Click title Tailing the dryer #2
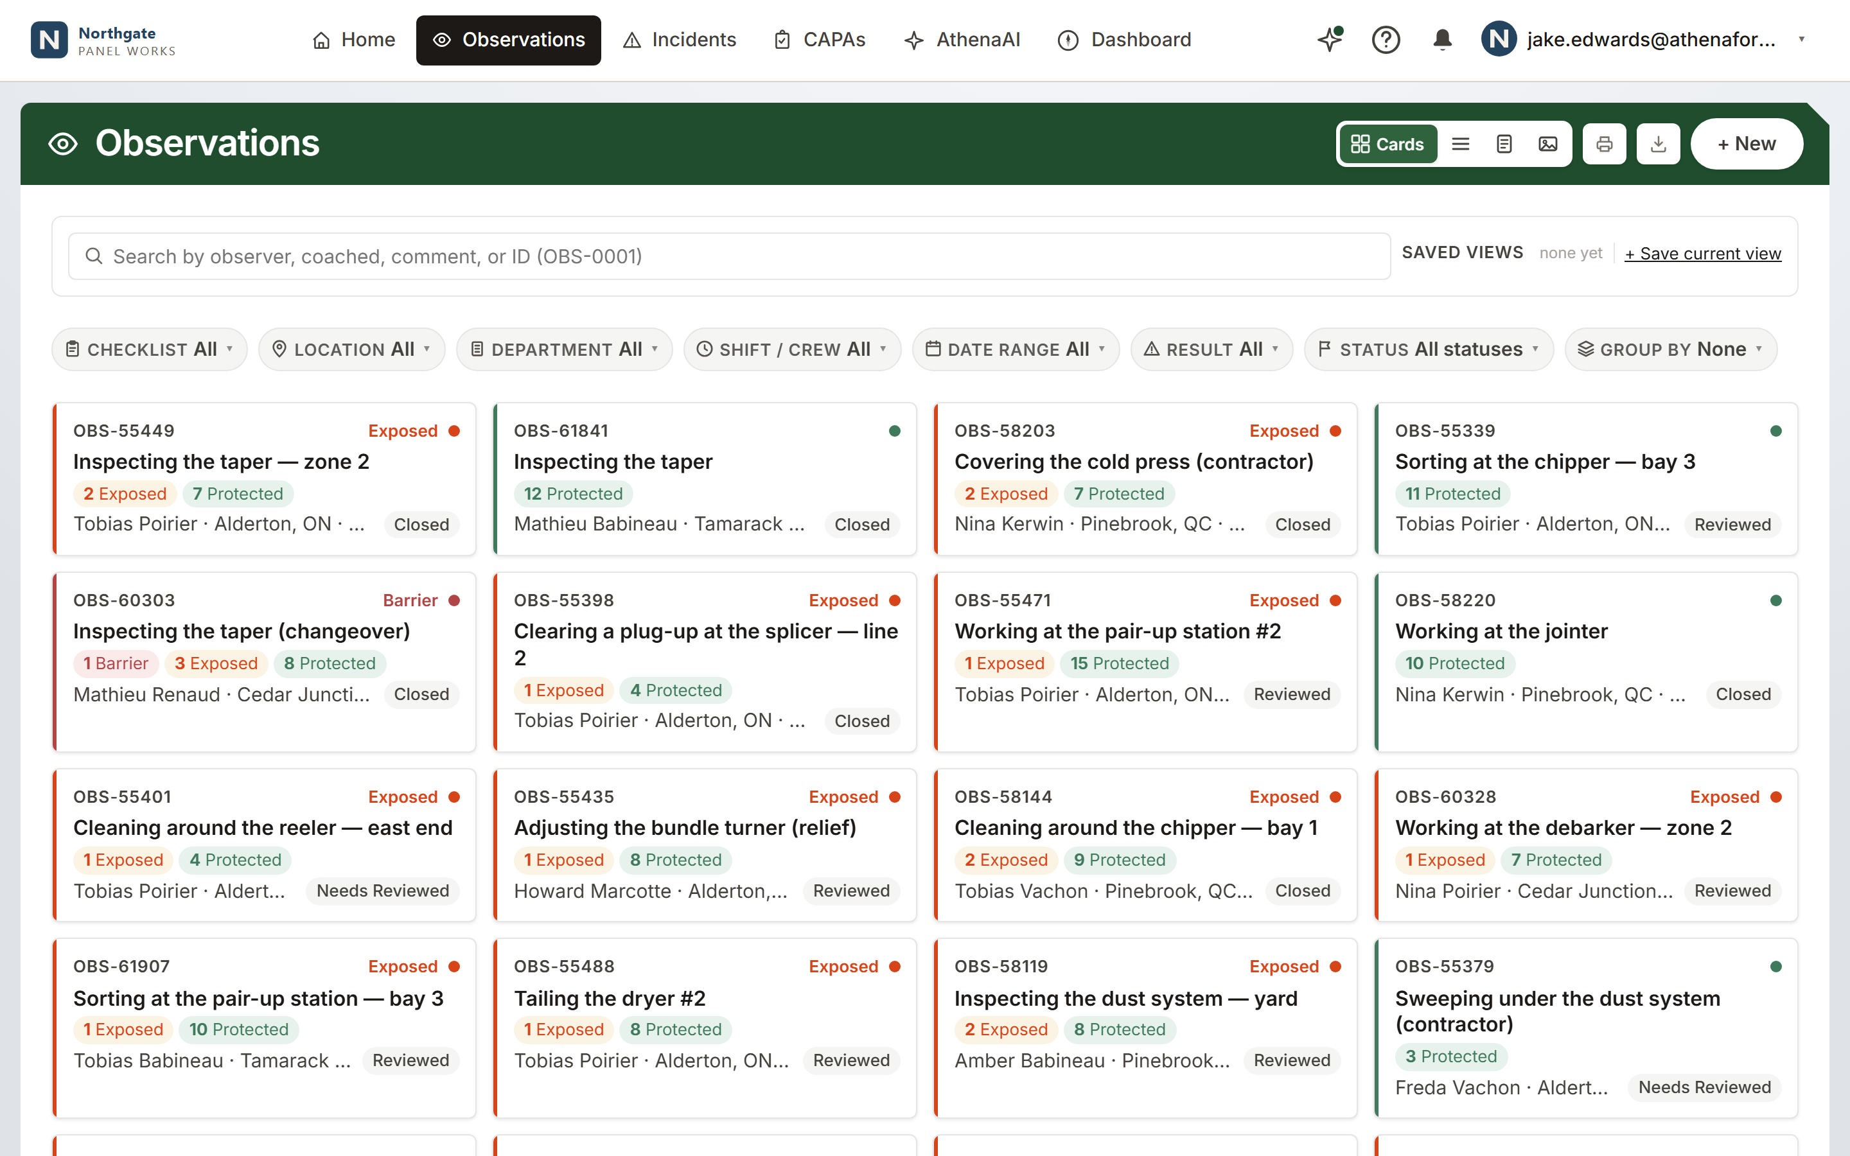This screenshot has height=1156, width=1850. tap(609, 999)
